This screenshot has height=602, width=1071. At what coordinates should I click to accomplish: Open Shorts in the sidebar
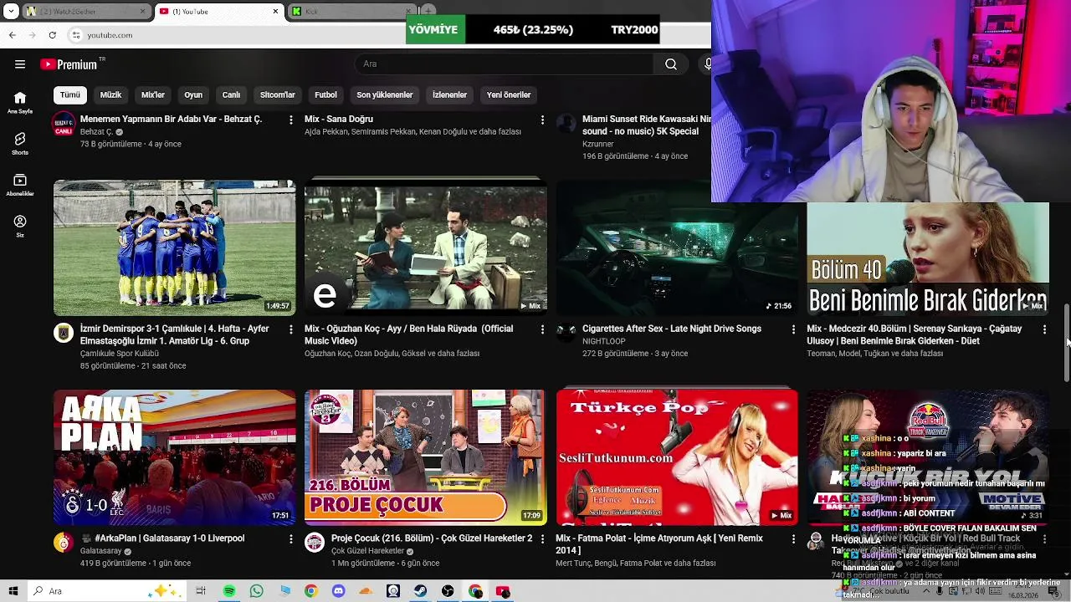pyautogui.click(x=20, y=144)
